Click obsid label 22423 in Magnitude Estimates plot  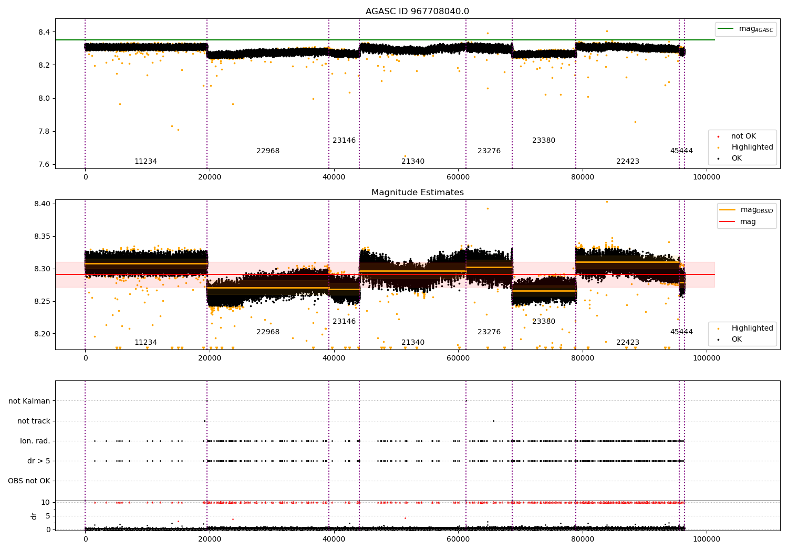tap(628, 343)
